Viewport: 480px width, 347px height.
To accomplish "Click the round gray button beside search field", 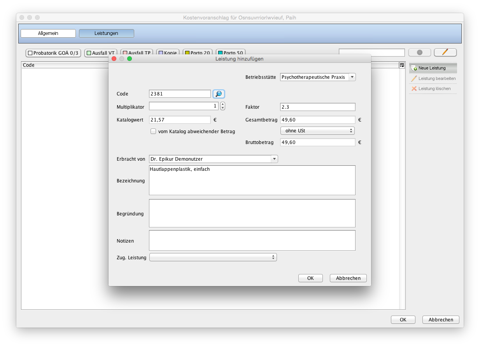I will tap(419, 52).
